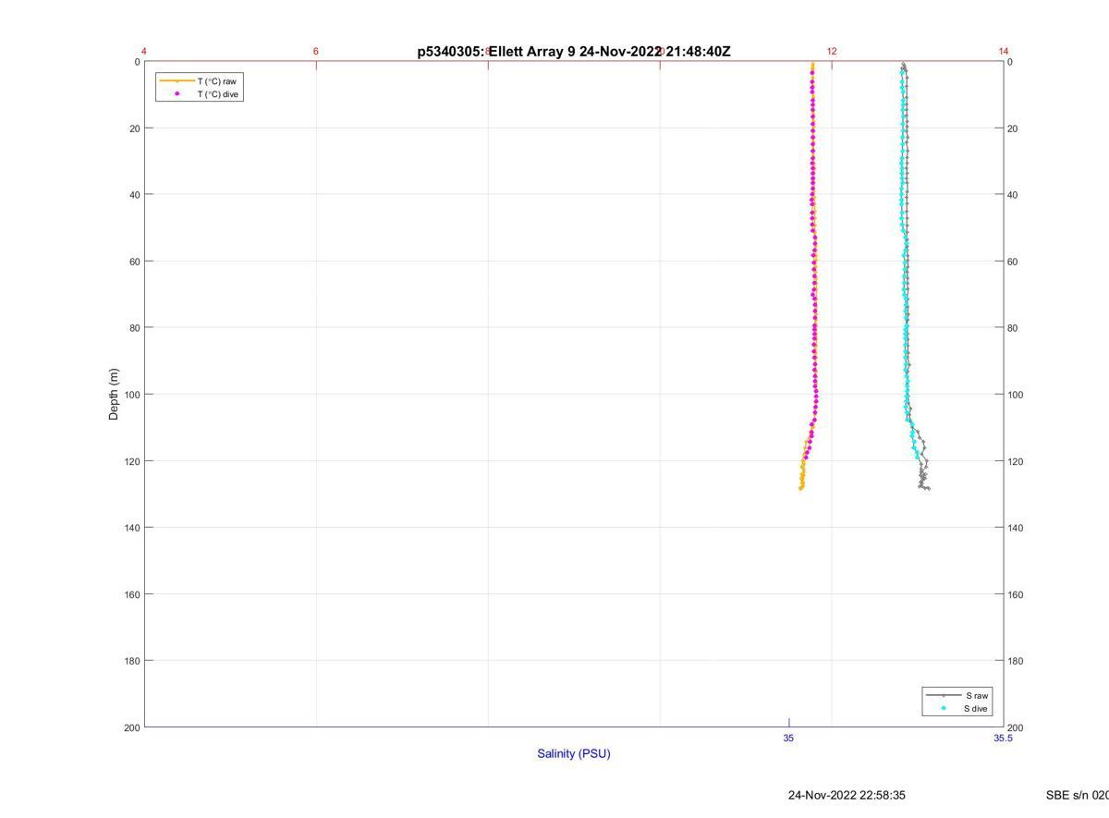Click the red temperature tick label 4
The image size is (1109, 818).
tap(144, 52)
